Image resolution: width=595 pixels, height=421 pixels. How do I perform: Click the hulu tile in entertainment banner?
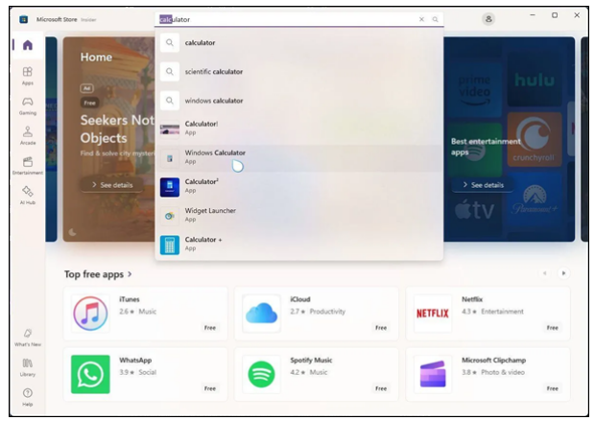(x=535, y=80)
